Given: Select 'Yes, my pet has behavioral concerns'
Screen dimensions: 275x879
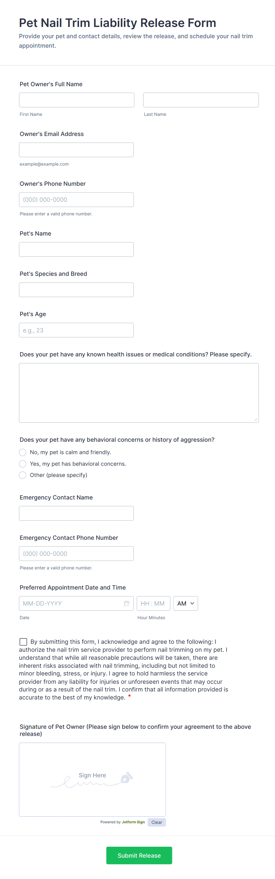Looking at the screenshot, I should [23, 464].
